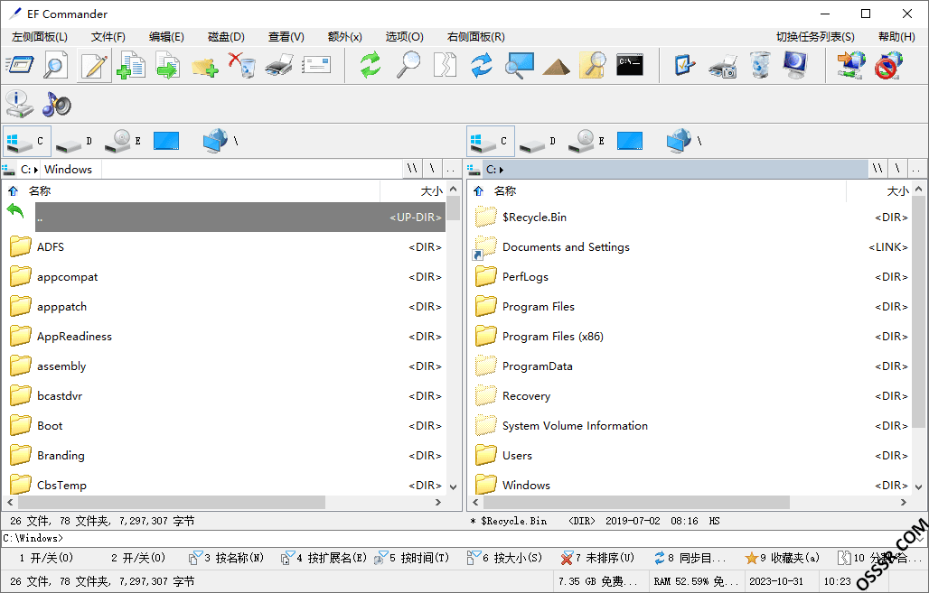The height and width of the screenshot is (593, 929).
Task: Click the brown pyramid icon
Action: [556, 66]
